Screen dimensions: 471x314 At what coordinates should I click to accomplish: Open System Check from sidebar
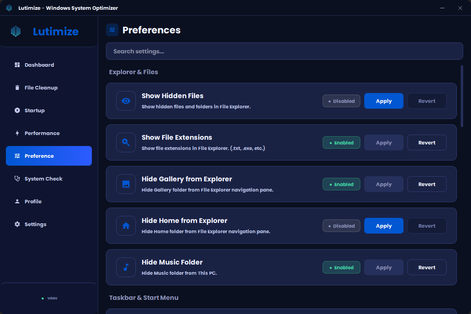[49, 179]
